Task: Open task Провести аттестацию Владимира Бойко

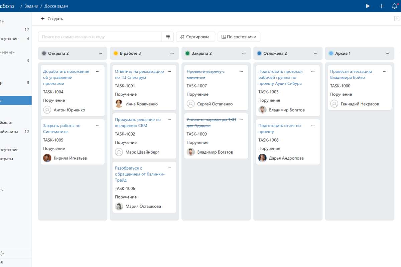Action: [351, 74]
